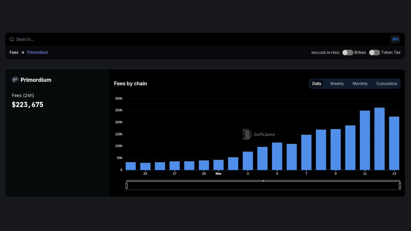Screen dimensions: 411x231
Task: Toggle the Bribes switch
Action: click(x=348, y=53)
